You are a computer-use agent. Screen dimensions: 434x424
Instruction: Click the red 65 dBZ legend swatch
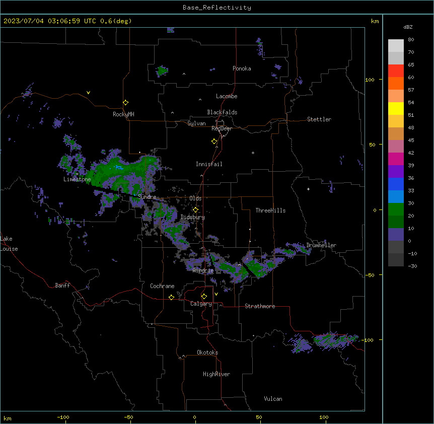(x=396, y=70)
